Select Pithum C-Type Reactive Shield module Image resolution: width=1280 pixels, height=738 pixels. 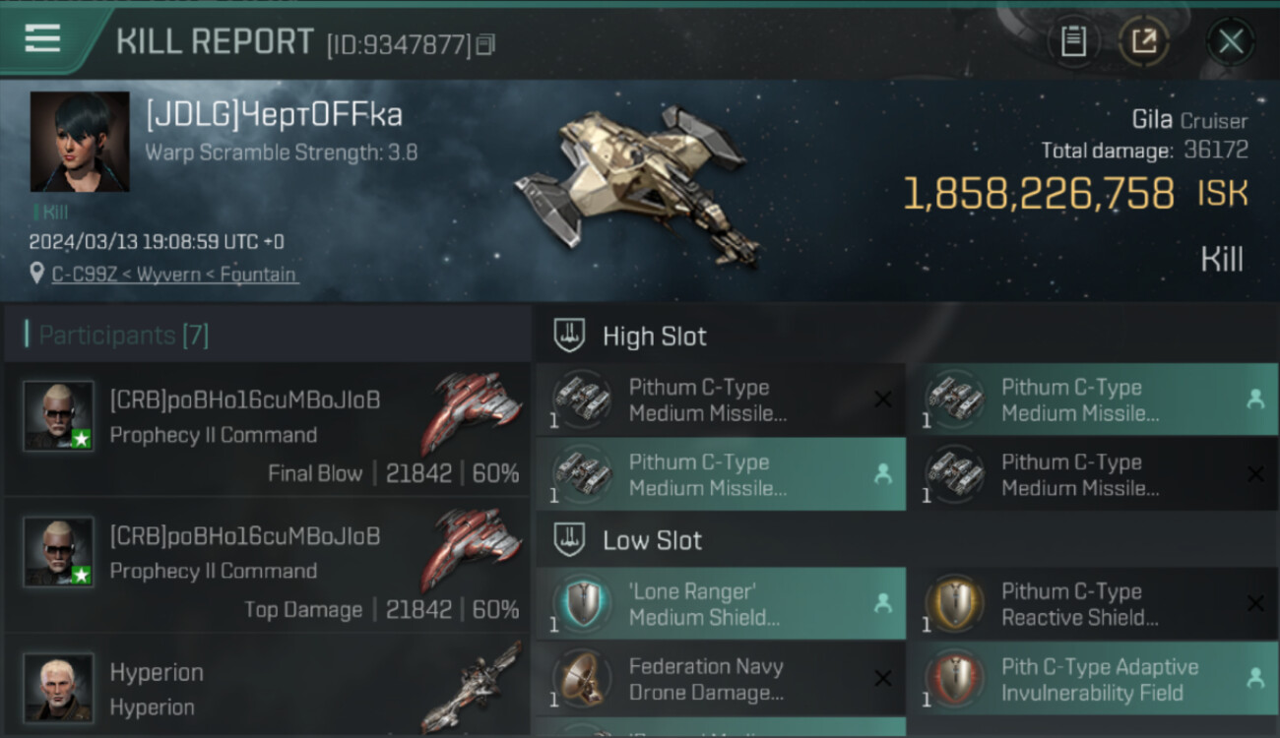click(1093, 604)
